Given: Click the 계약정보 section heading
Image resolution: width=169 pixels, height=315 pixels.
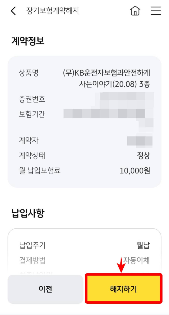Looking at the screenshot, I should (21, 40).
